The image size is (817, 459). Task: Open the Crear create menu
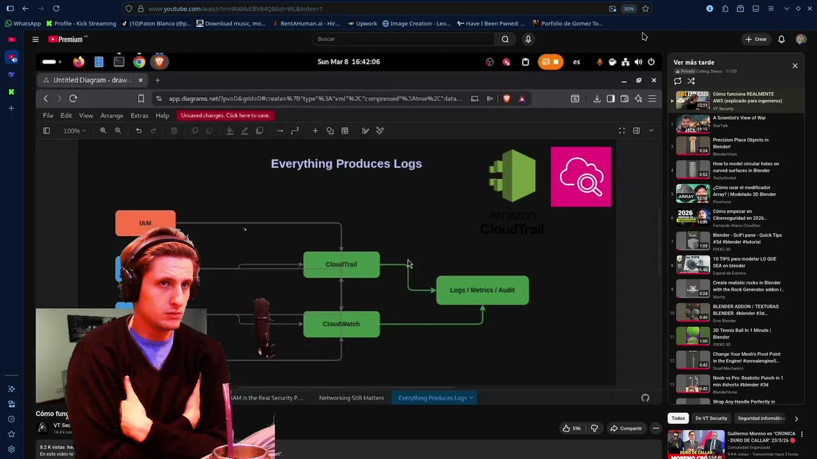point(756,40)
